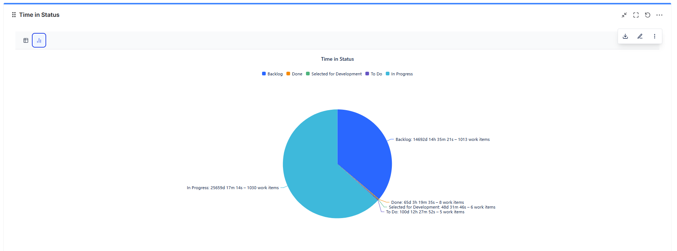Click the gadget header Time in Status

pos(39,15)
